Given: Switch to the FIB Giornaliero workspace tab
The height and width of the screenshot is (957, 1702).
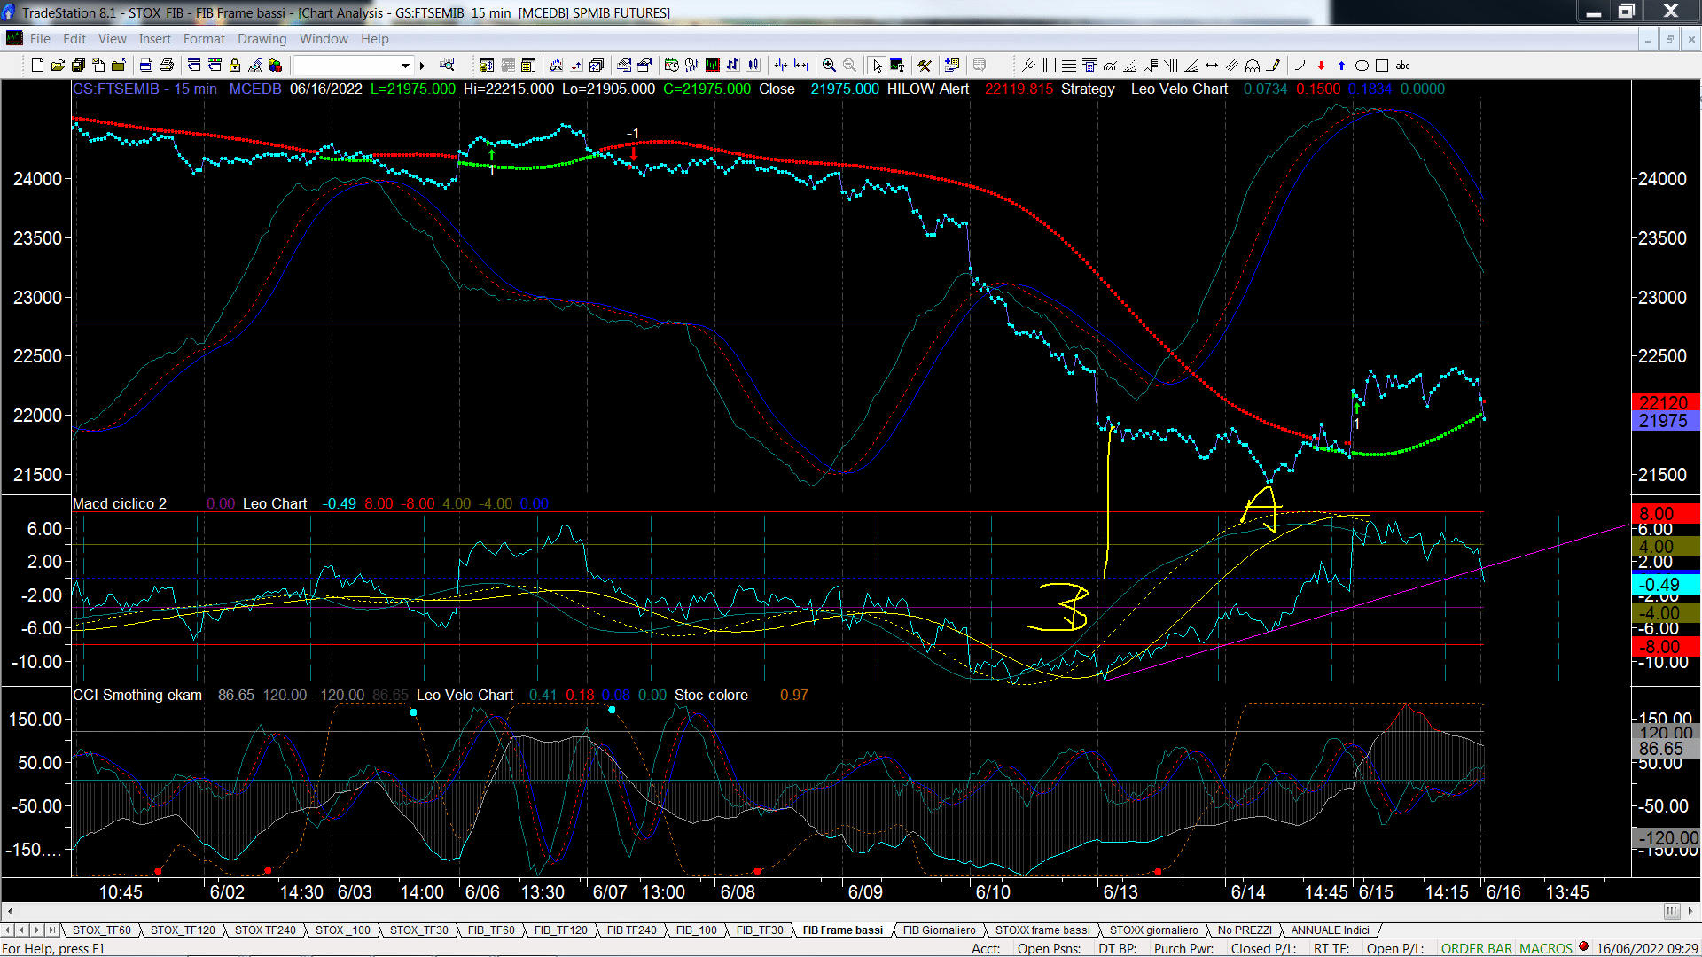Looking at the screenshot, I should click(939, 930).
